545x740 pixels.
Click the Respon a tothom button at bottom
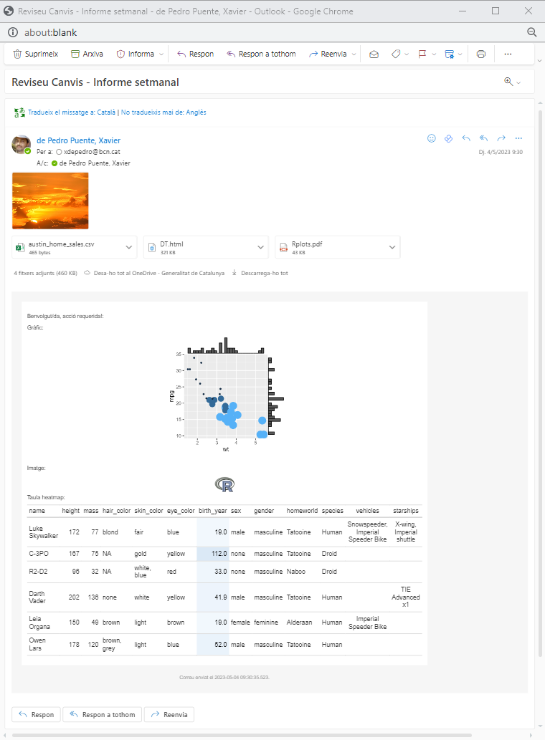tap(101, 714)
